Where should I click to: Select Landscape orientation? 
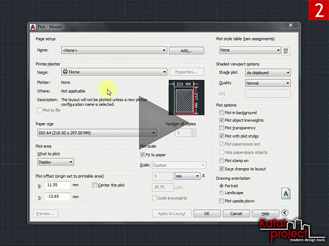(x=221, y=193)
